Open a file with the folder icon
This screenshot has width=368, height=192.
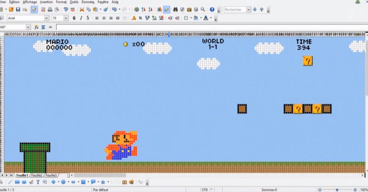(x=11, y=9)
